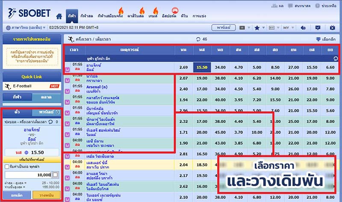Open the กีฬาสด menu item

point(87,16)
